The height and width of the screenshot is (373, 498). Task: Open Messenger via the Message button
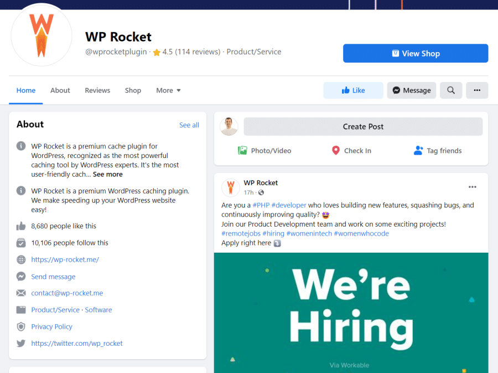411,90
